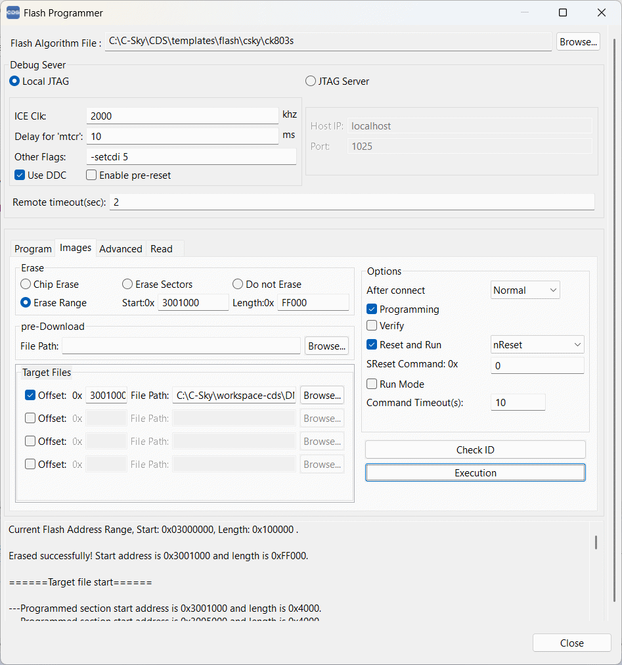The height and width of the screenshot is (665, 622).
Task: Maximize the Flash Programmer window
Action: coord(563,12)
